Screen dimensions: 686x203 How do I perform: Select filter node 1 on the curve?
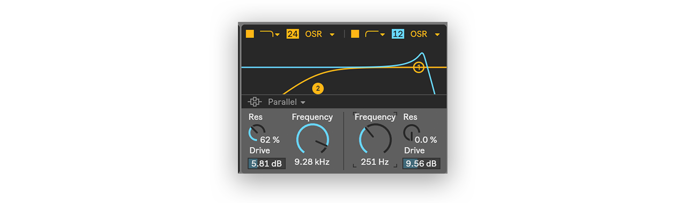[x=419, y=67]
